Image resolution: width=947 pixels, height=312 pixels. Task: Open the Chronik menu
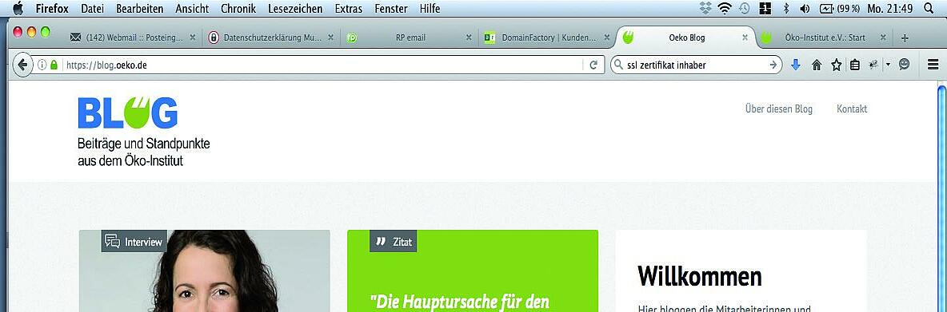pyautogui.click(x=238, y=9)
